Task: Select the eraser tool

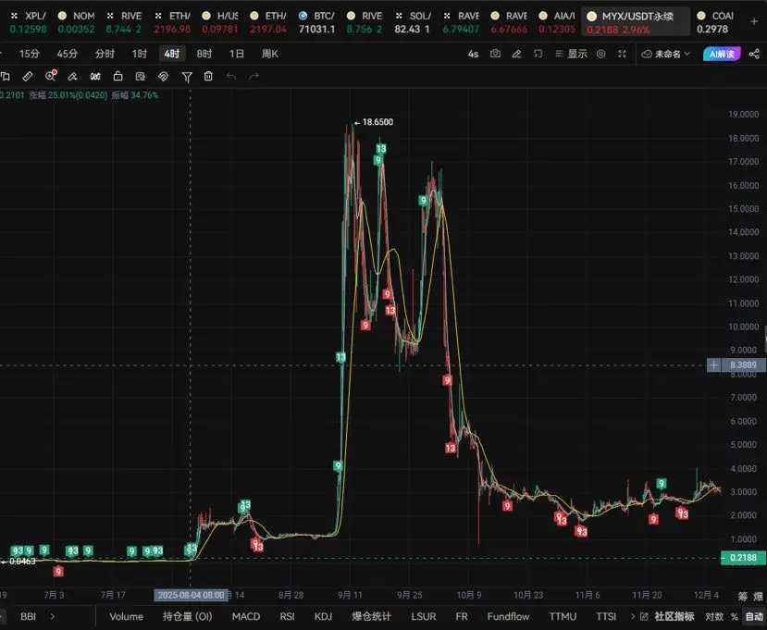Action: point(72,76)
